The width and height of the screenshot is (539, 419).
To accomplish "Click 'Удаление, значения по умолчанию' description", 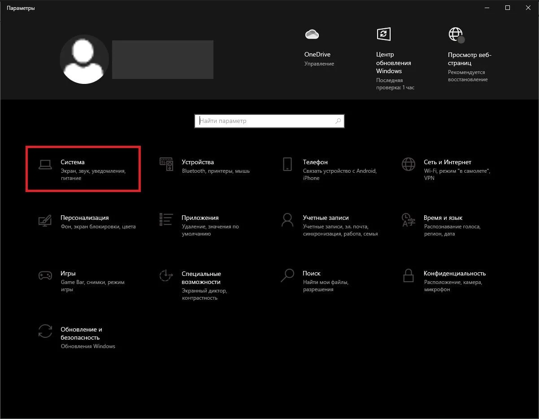I will [x=210, y=230].
